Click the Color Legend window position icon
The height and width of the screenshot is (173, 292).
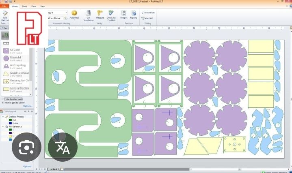click(x=25, y=111)
